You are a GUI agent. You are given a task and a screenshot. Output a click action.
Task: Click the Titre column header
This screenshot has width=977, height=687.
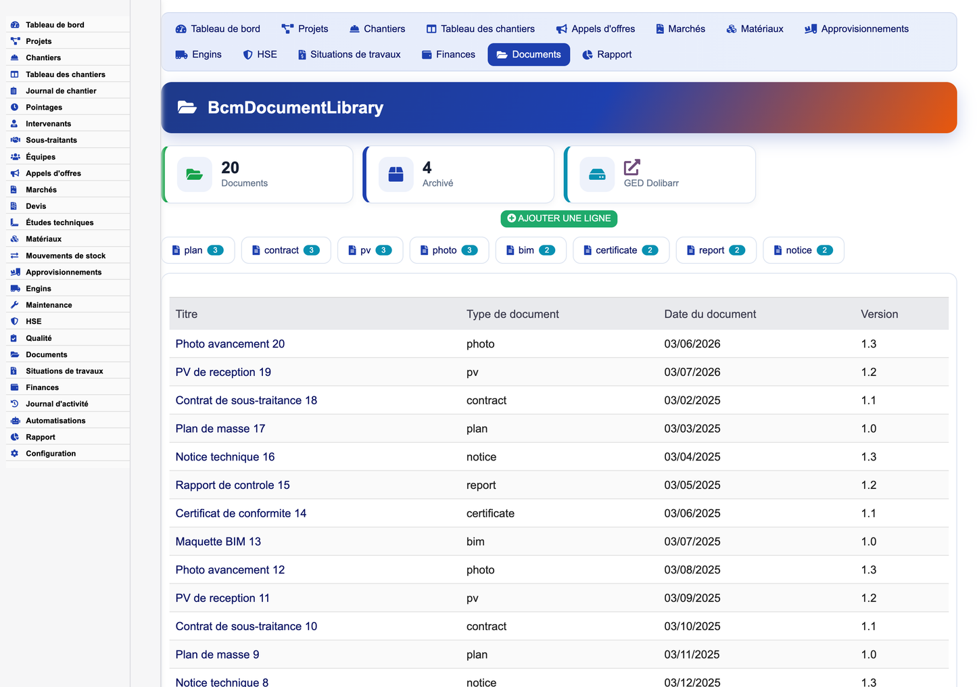pyautogui.click(x=187, y=314)
